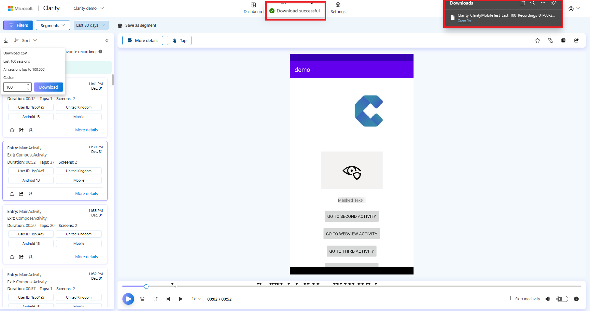This screenshot has height=311, width=590.
Task: Click GO TO THIRD ACTIVITY in the recording
Action: click(x=352, y=251)
